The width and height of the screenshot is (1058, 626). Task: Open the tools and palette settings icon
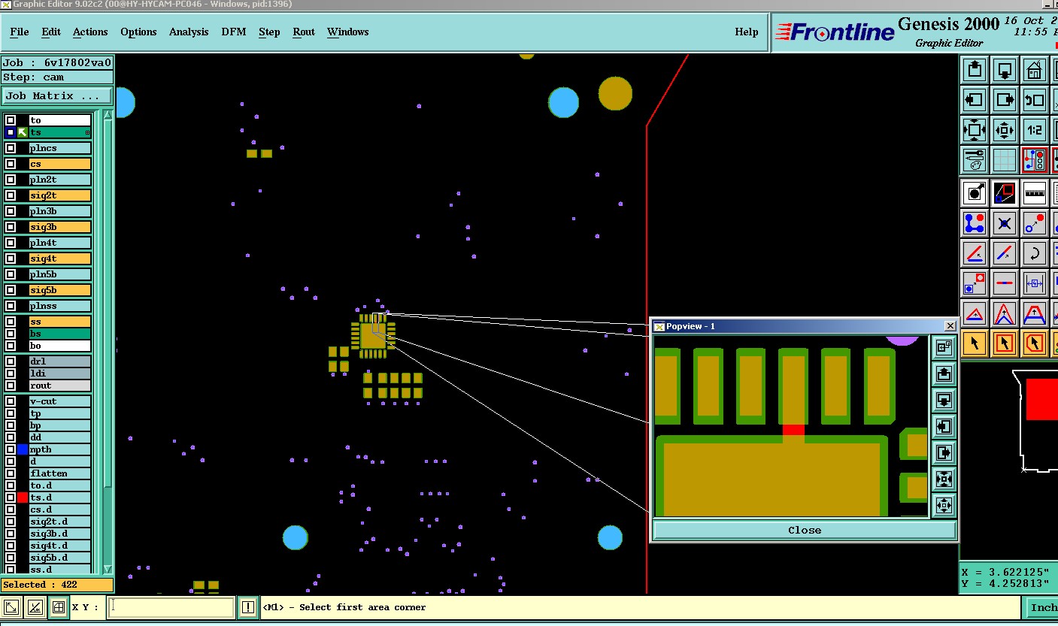tap(975, 160)
